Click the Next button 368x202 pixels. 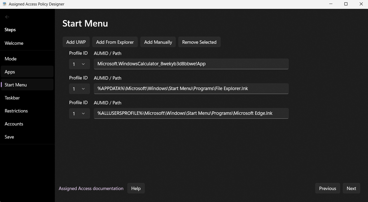[351, 188]
